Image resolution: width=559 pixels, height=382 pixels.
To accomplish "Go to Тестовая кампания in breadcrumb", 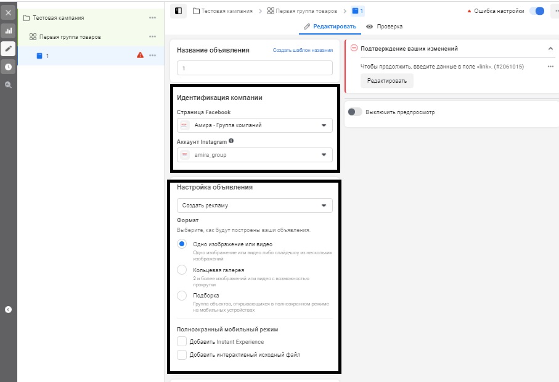I will tap(223, 11).
